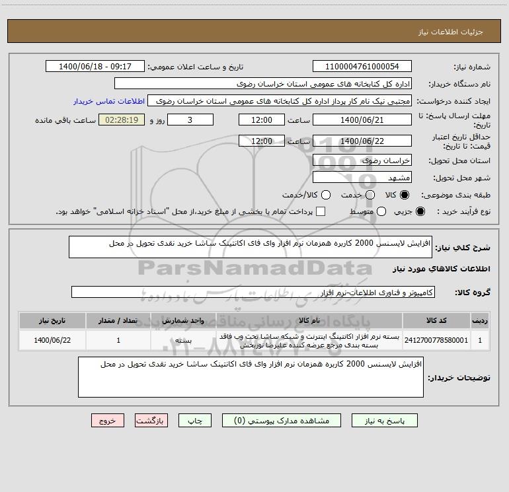Click the delivery province field خراسان رضوی
The image size is (509, 492).
[362, 160]
